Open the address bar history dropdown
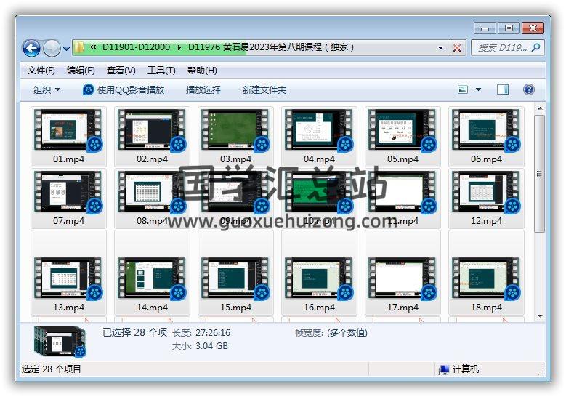The image size is (566, 397). (441, 48)
